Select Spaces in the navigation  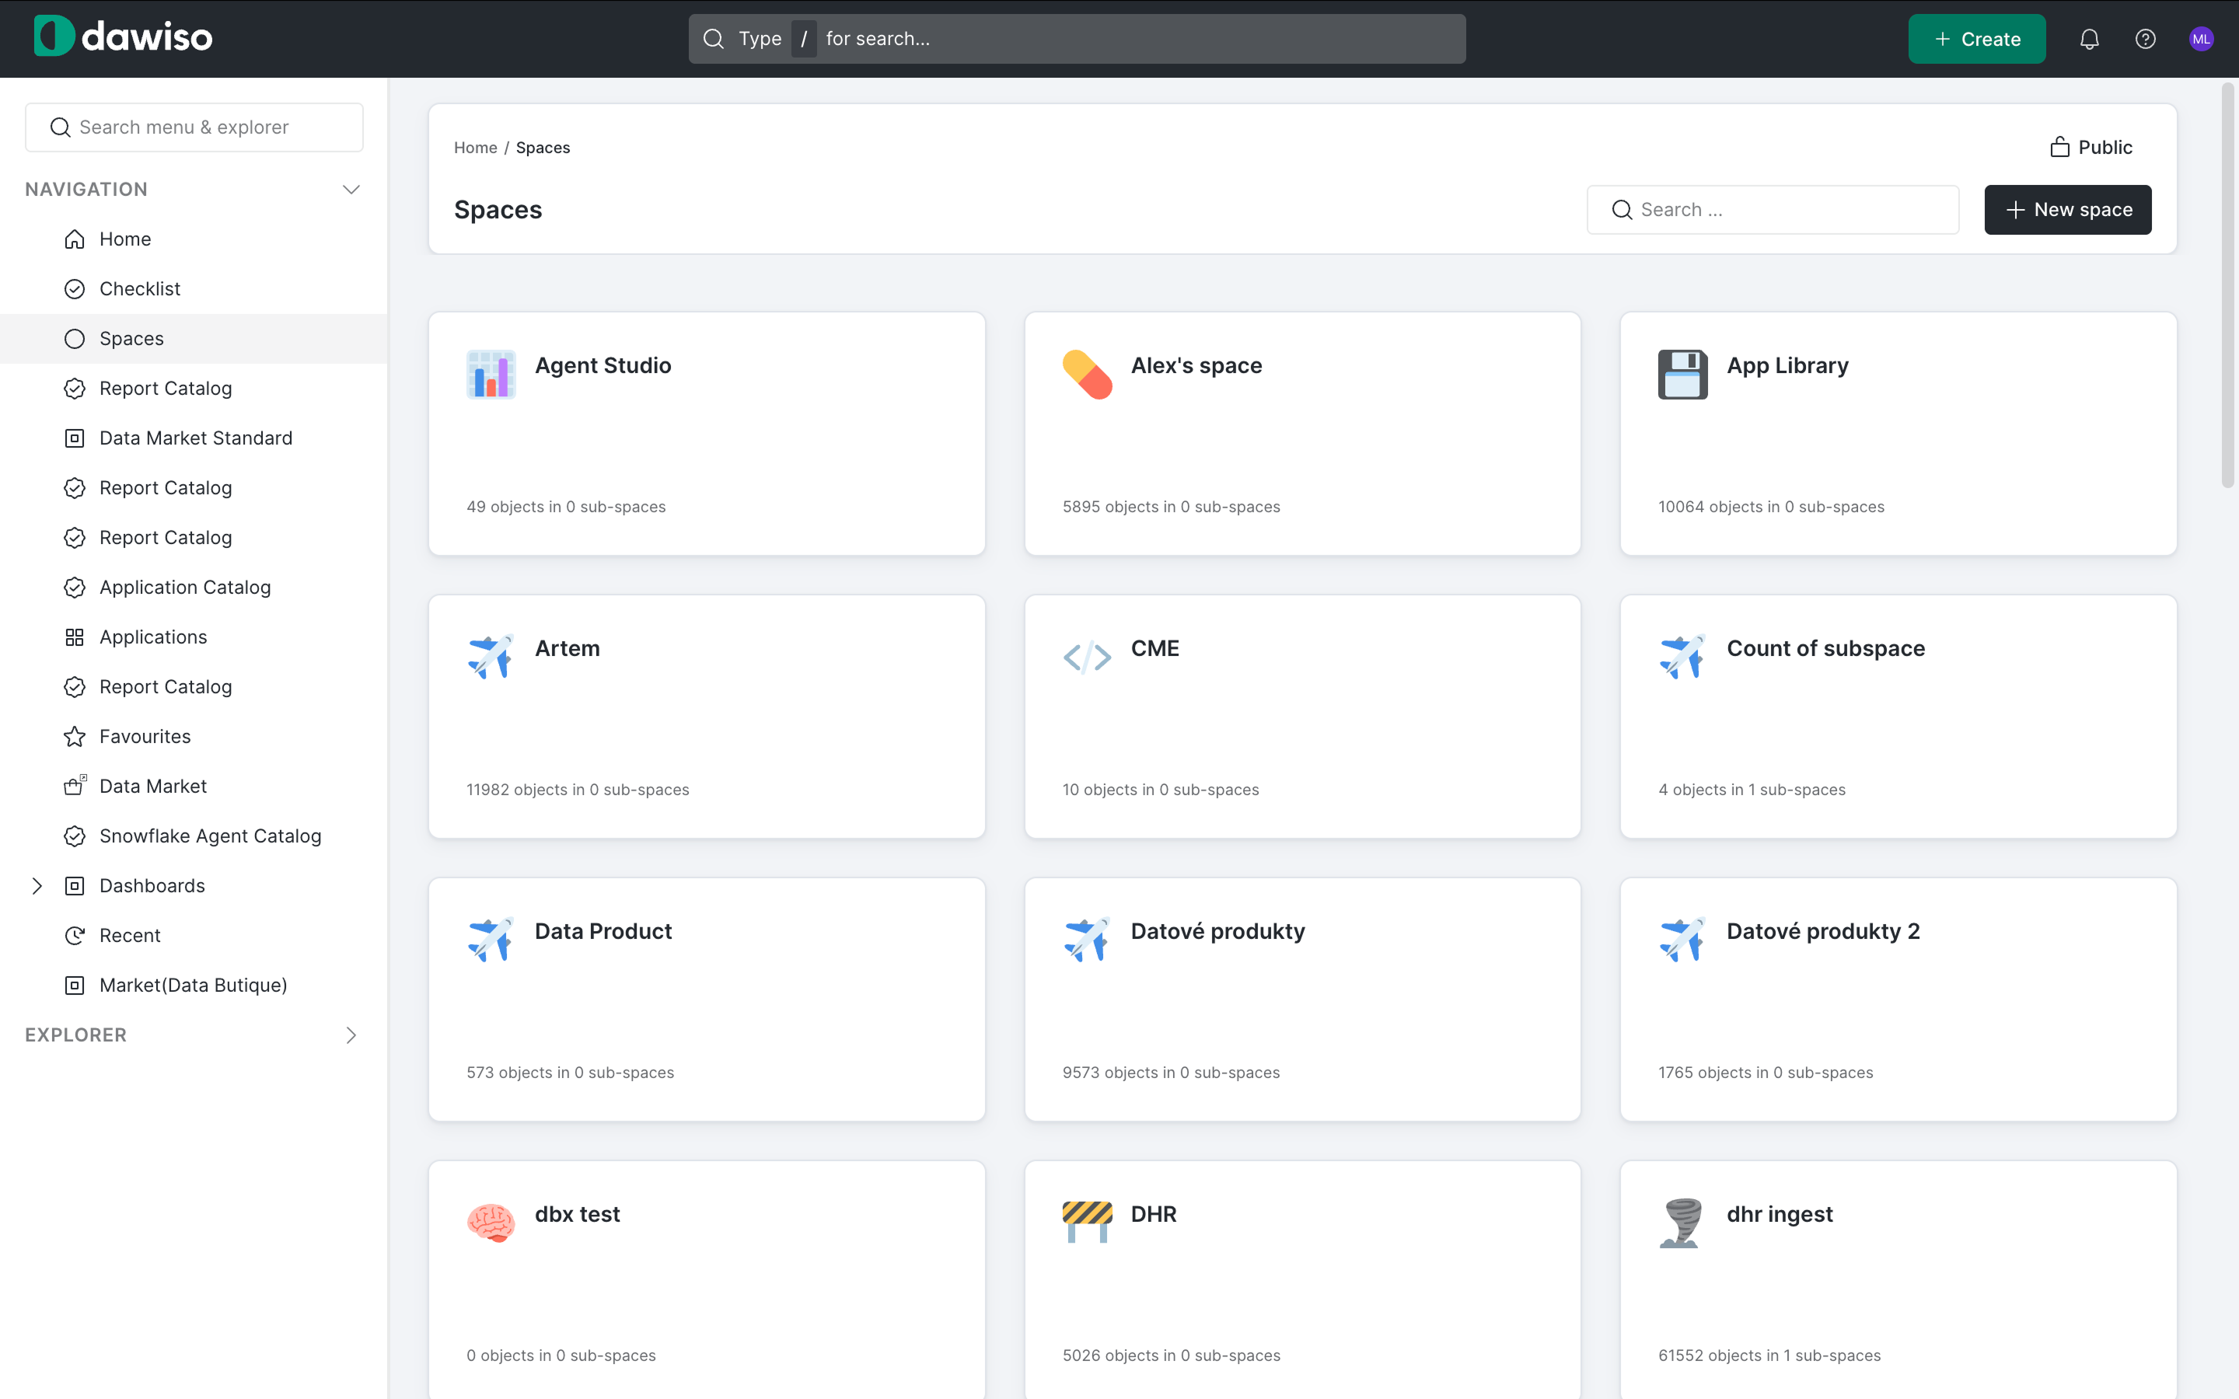pos(194,339)
